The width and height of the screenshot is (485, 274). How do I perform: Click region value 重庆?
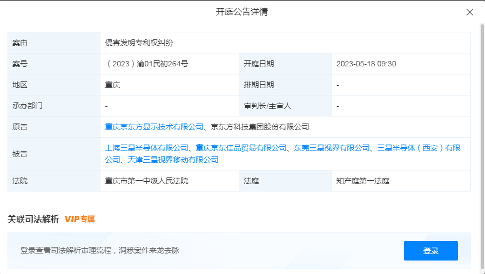pos(112,85)
